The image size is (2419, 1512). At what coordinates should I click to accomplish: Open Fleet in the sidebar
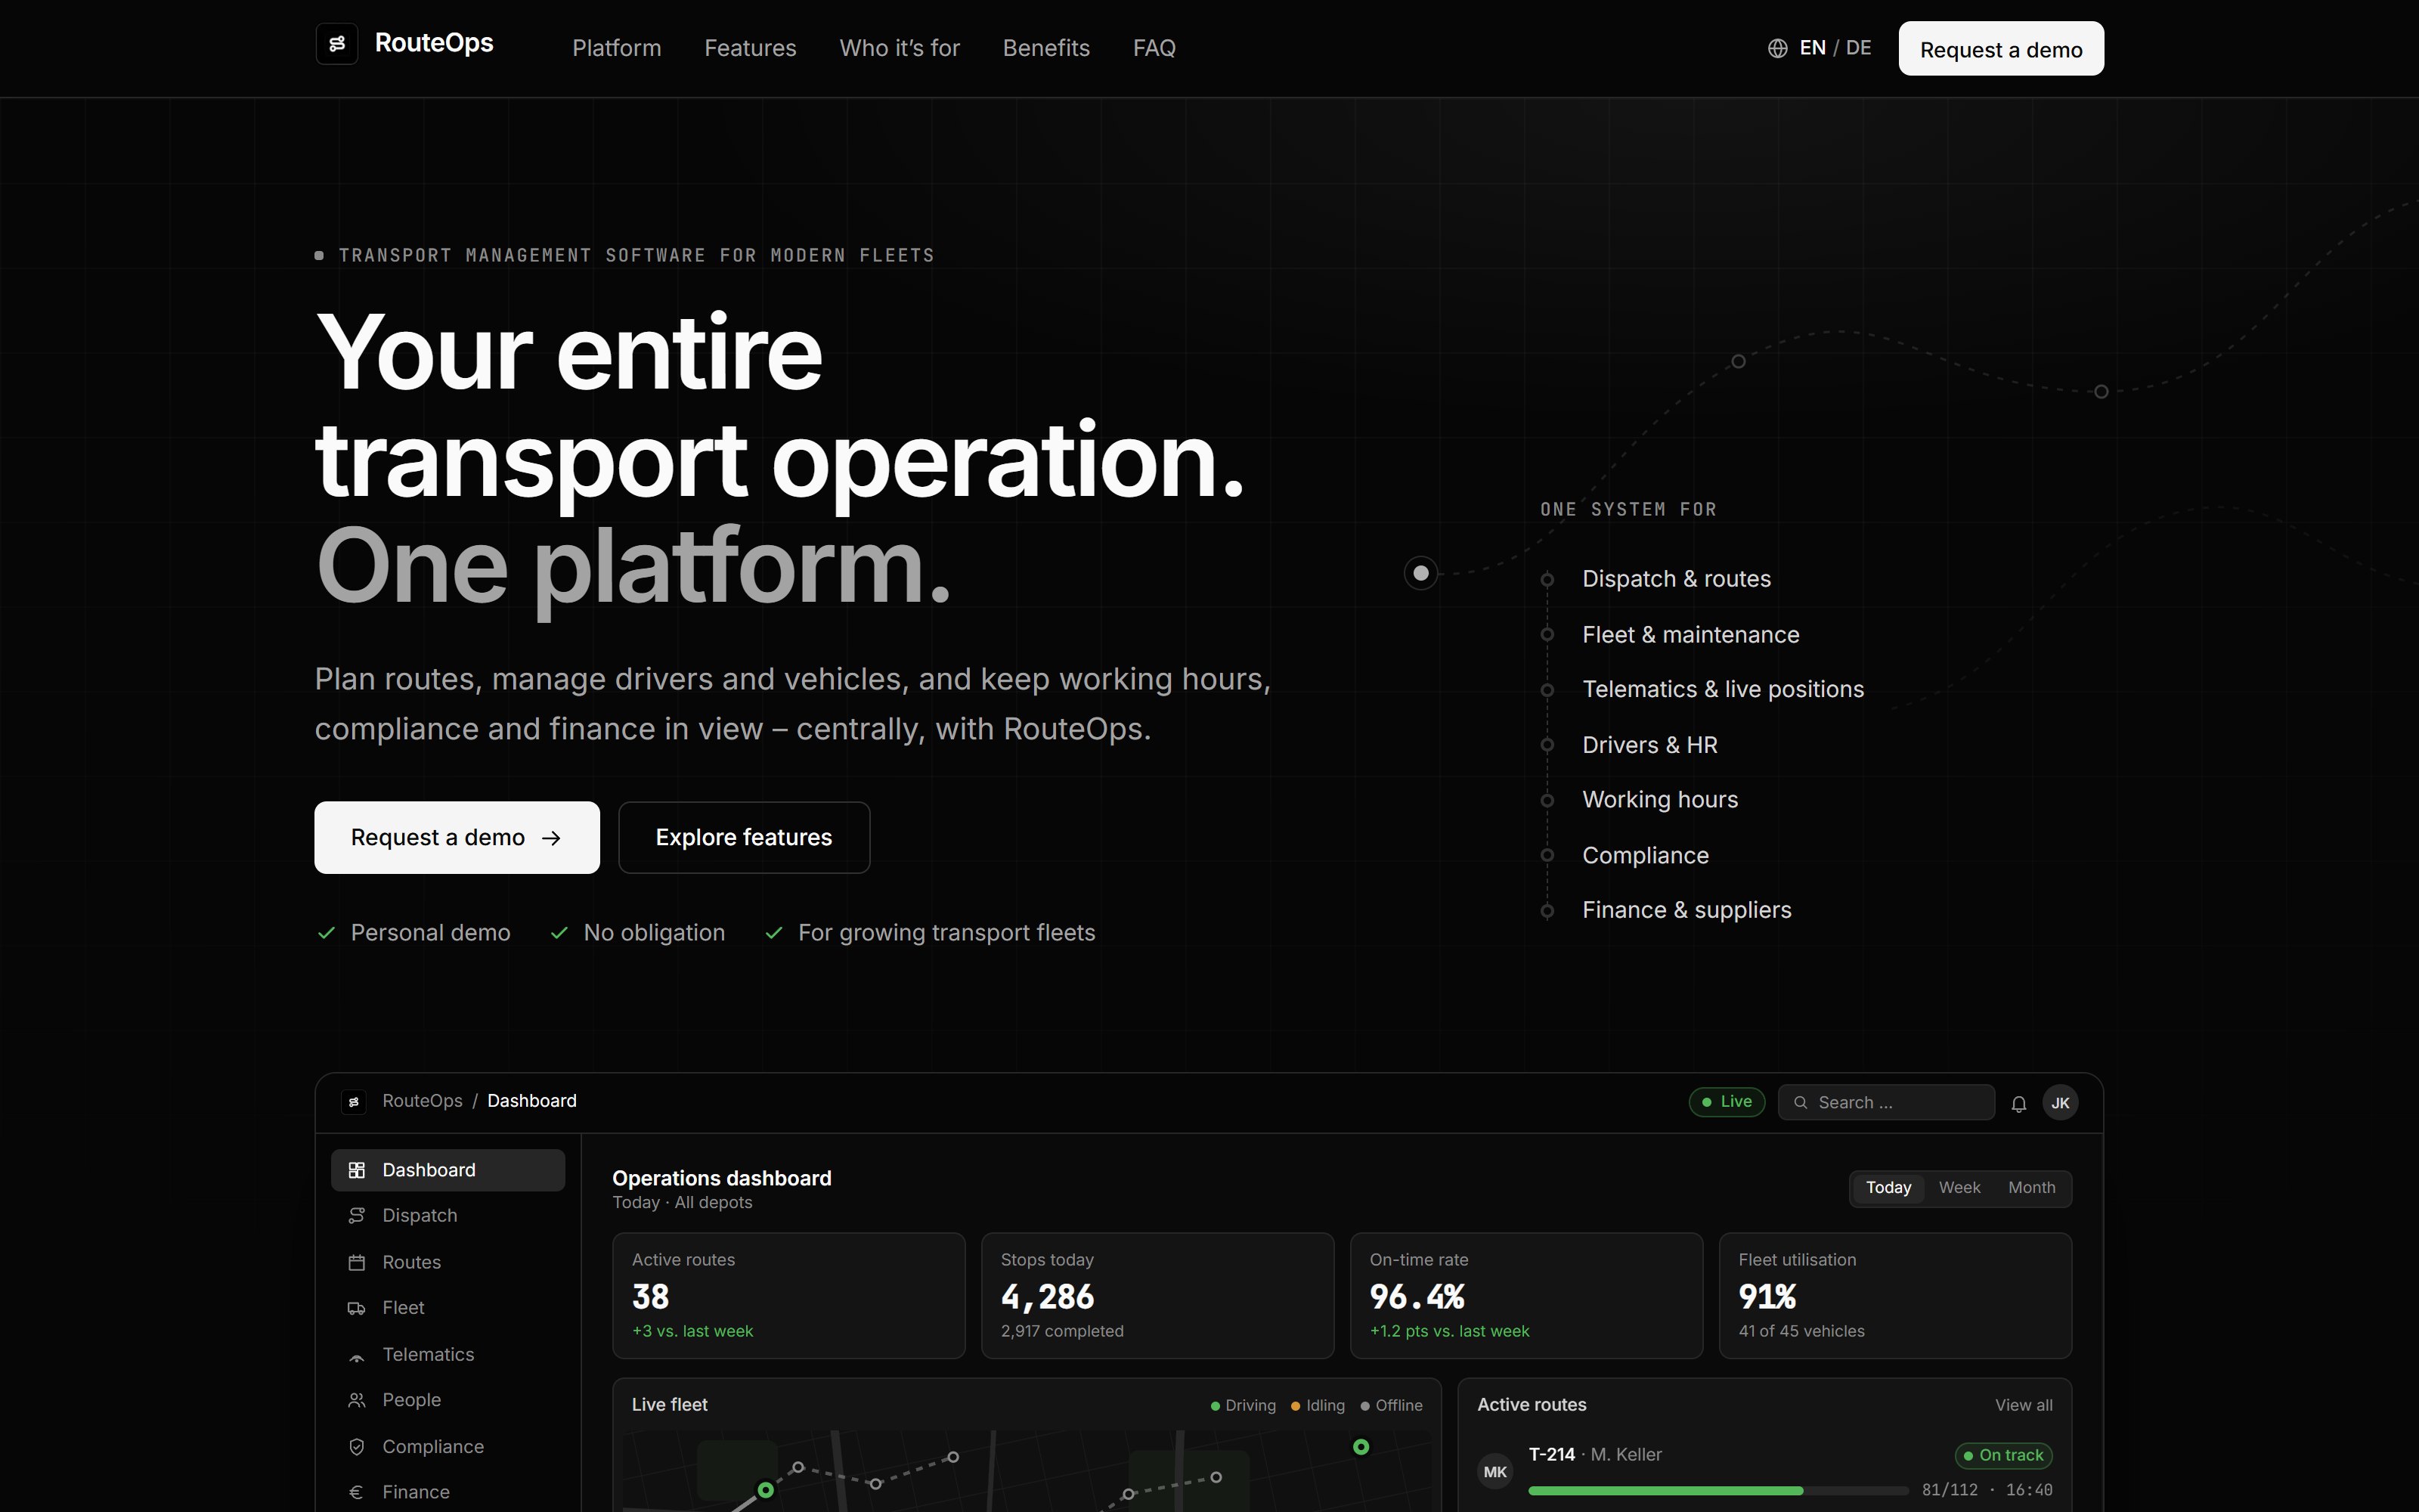448,1308
